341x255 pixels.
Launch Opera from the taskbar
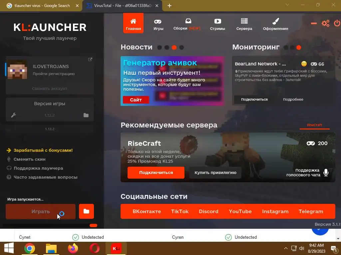(x=94, y=248)
